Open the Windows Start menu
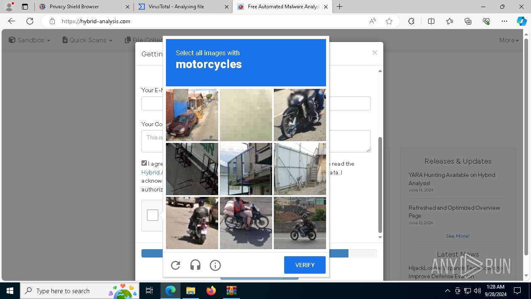Viewport: 531px width, 299px height. (x=10, y=291)
